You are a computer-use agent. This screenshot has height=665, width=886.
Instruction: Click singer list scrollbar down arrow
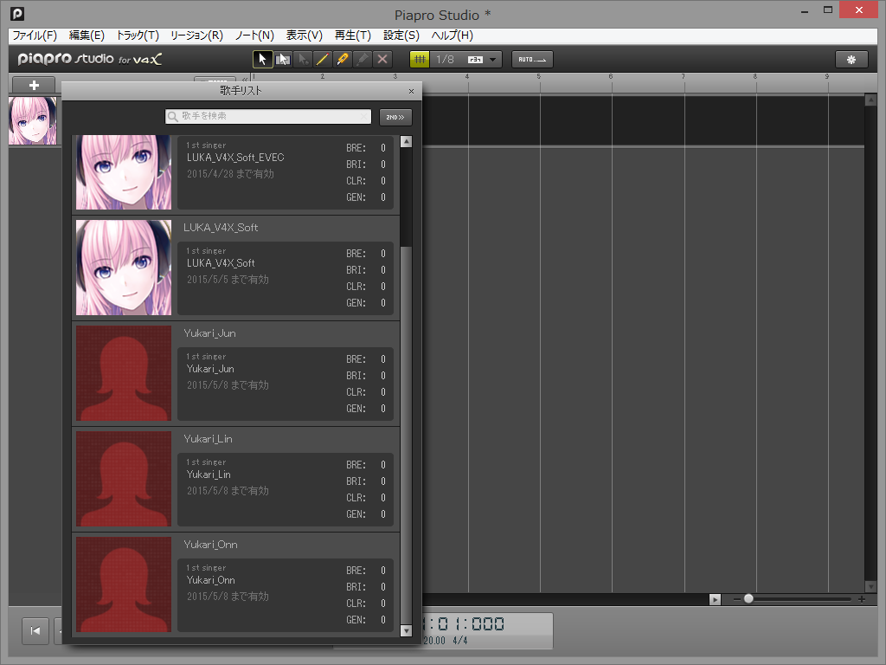(407, 630)
